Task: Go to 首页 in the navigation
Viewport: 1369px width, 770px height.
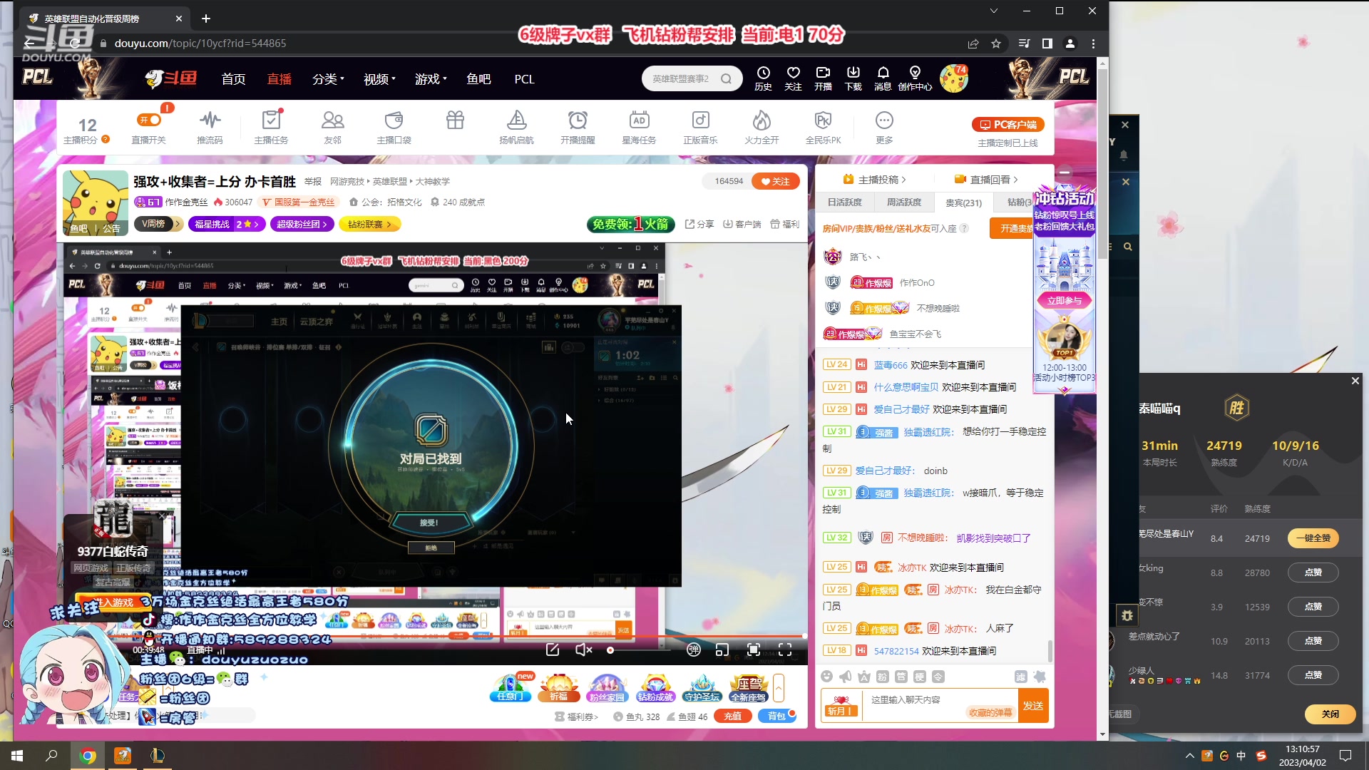Action: (x=233, y=79)
